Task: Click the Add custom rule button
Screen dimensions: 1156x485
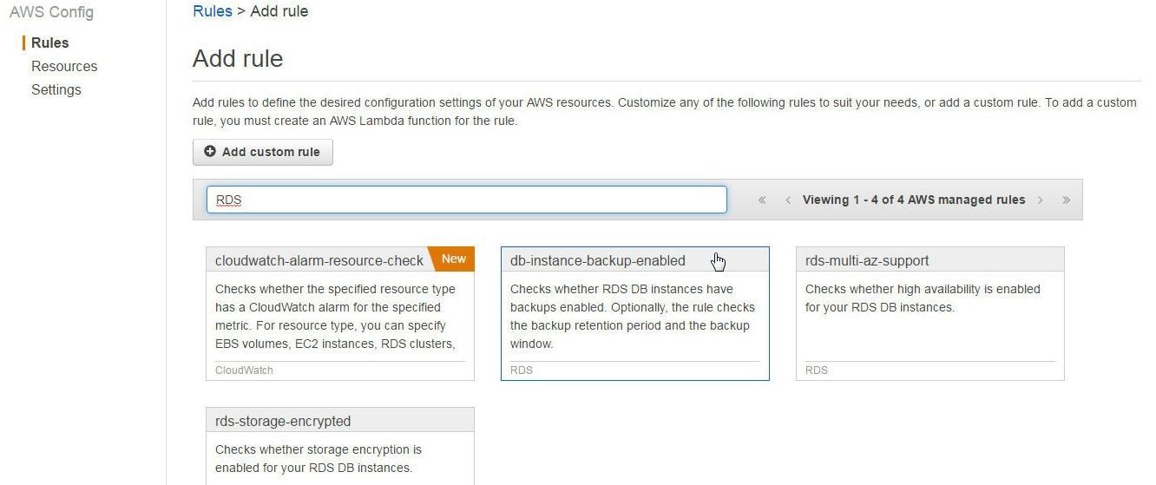Action: pos(263,152)
